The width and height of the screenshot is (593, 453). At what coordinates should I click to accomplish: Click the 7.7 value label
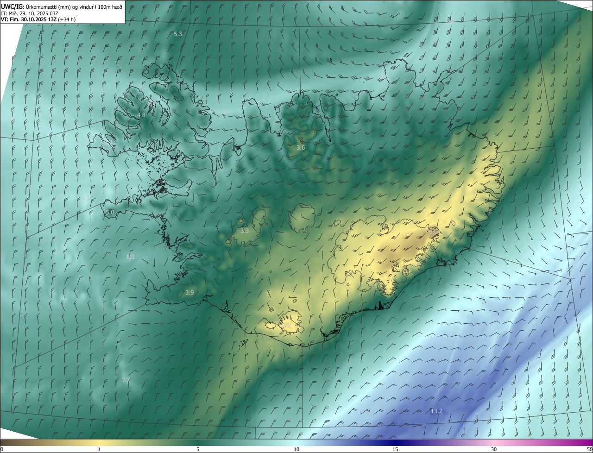pyautogui.click(x=126, y=380)
